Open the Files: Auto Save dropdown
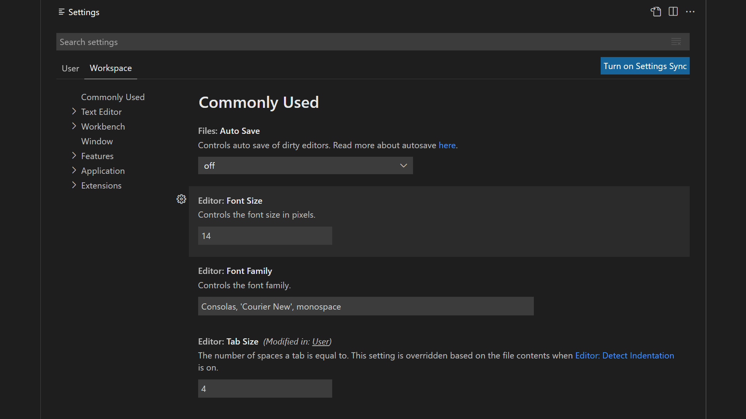The height and width of the screenshot is (419, 746). pos(305,165)
